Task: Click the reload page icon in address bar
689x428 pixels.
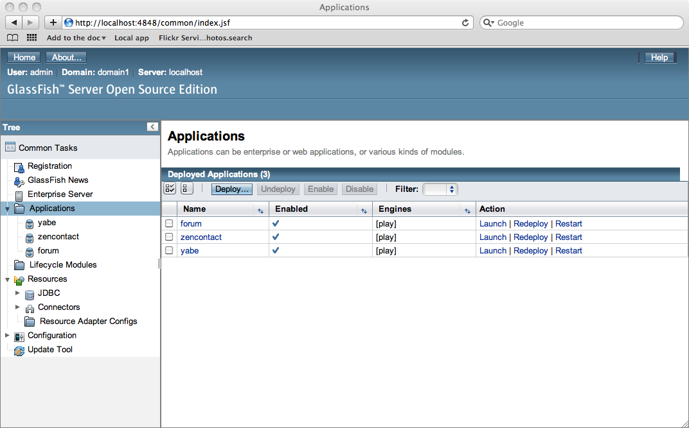Action: 465,23
